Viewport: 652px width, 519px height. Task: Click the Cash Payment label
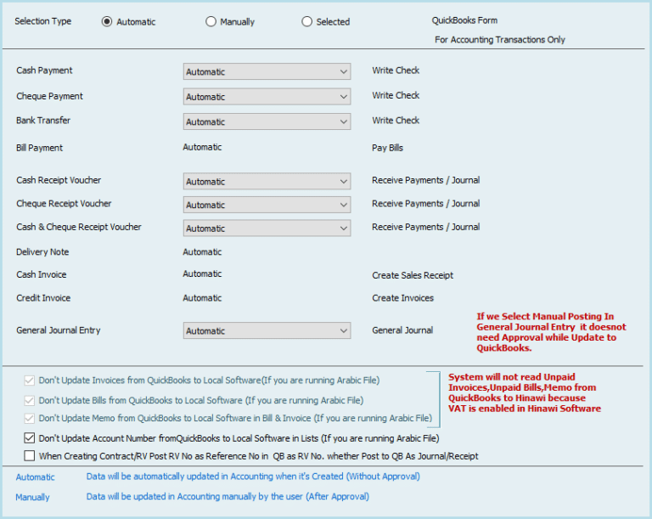pyautogui.click(x=44, y=71)
